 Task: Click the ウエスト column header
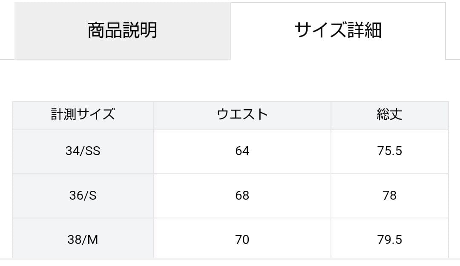[x=242, y=115]
